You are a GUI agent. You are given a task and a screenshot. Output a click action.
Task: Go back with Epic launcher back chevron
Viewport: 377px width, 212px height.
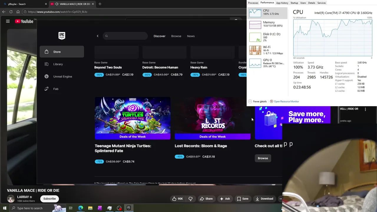(97, 36)
